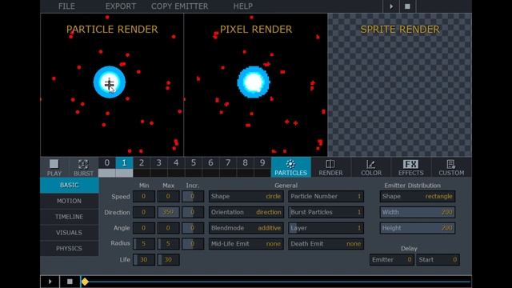
Task: Click the Speed Min field
Action: point(144,197)
